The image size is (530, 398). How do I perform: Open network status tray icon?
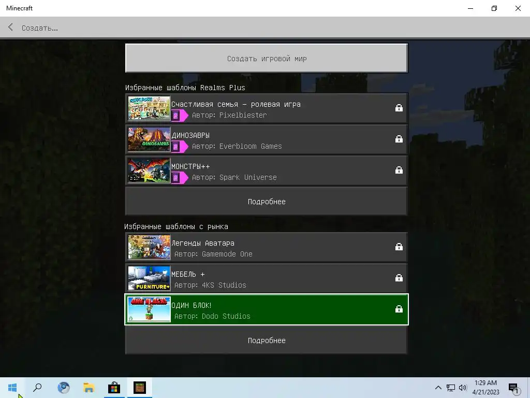click(x=451, y=388)
